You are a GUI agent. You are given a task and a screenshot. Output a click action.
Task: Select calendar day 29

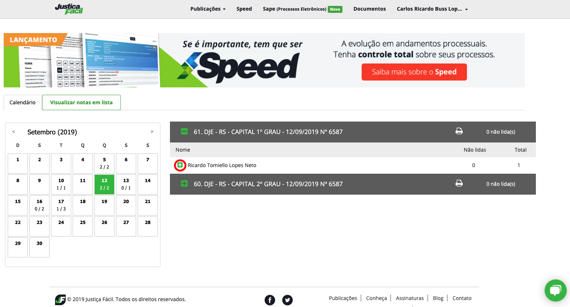(18, 247)
